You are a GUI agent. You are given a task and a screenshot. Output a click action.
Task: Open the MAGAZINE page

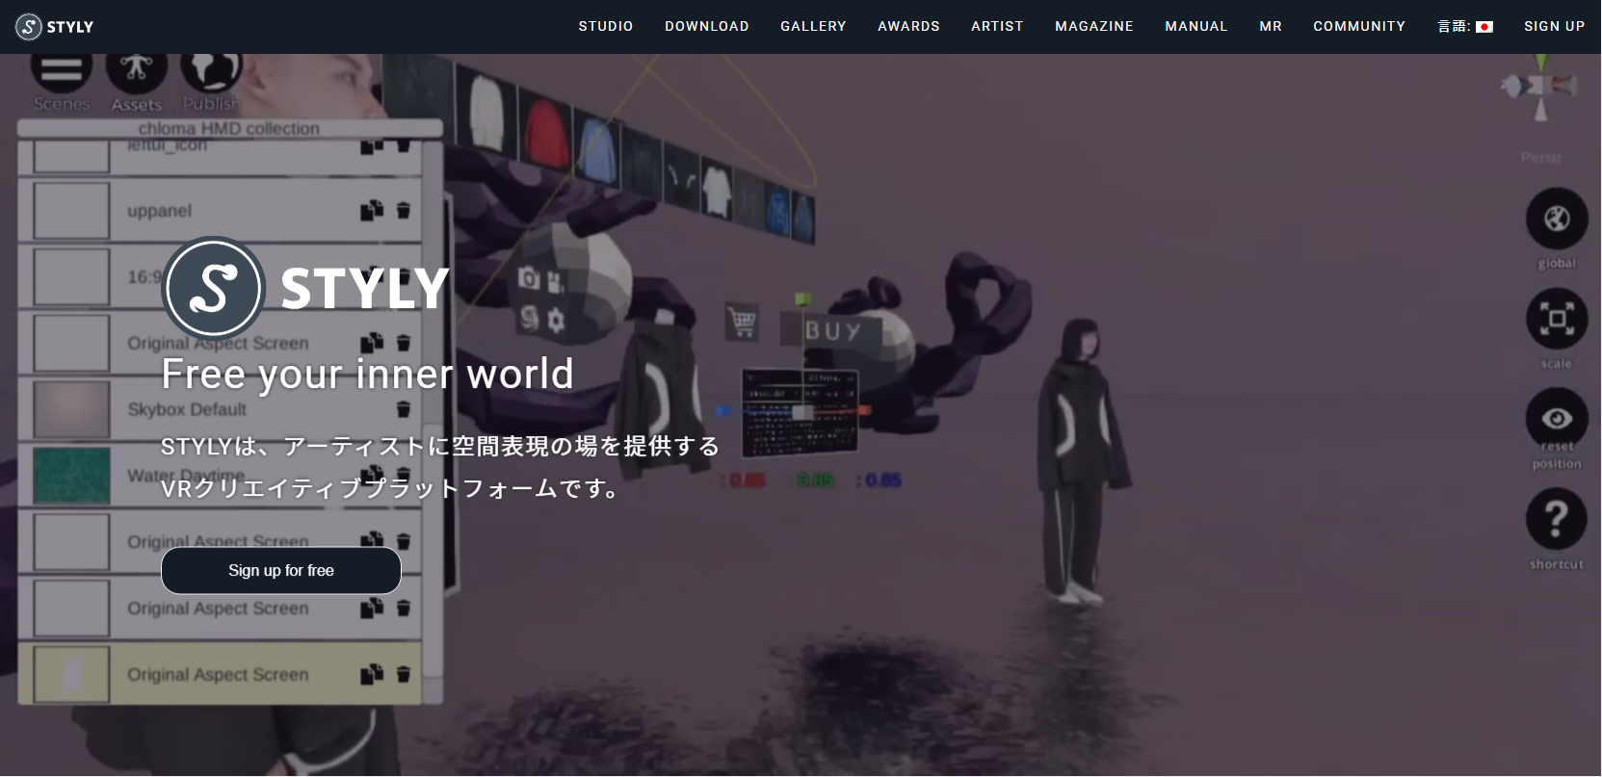tap(1094, 27)
